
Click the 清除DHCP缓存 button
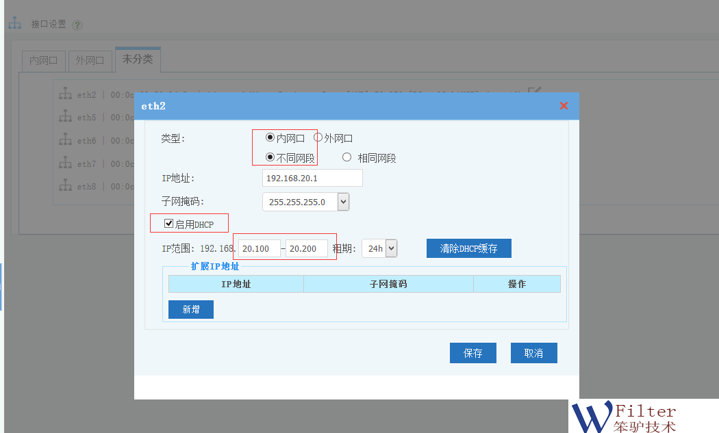(x=468, y=248)
